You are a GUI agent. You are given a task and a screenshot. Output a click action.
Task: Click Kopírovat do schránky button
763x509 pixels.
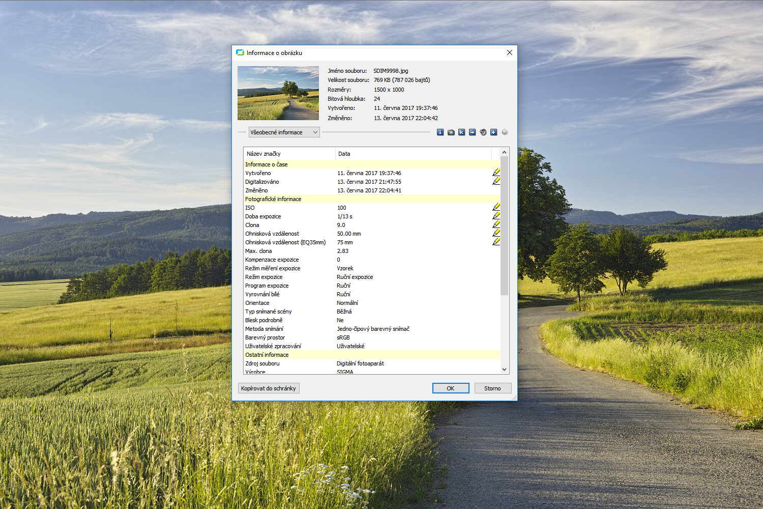(269, 388)
